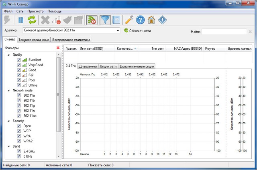This screenshot has height=170, width=257.
Task: Collapse the Security filter group
Action: point(9,121)
